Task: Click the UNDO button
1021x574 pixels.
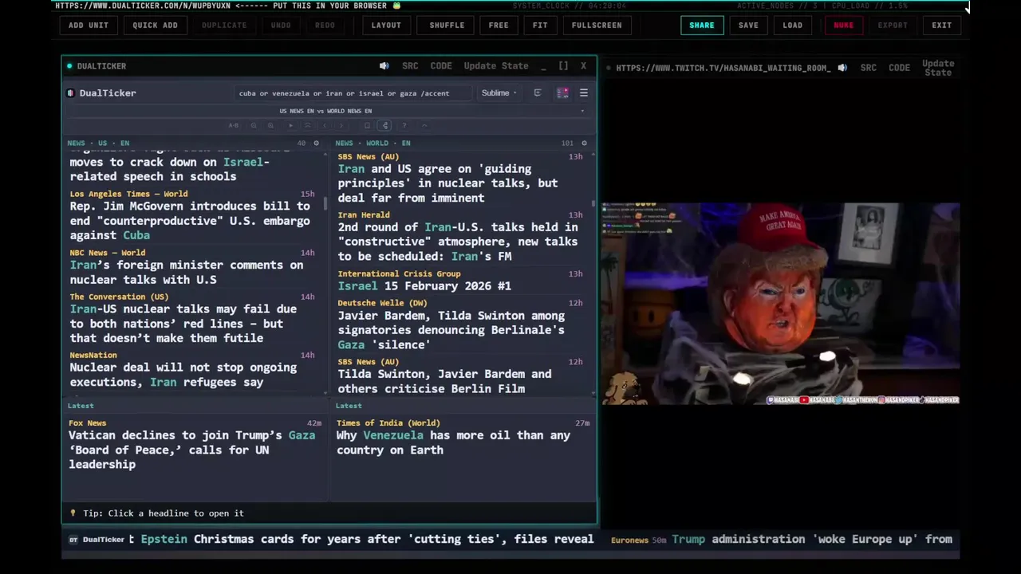Action: point(281,25)
